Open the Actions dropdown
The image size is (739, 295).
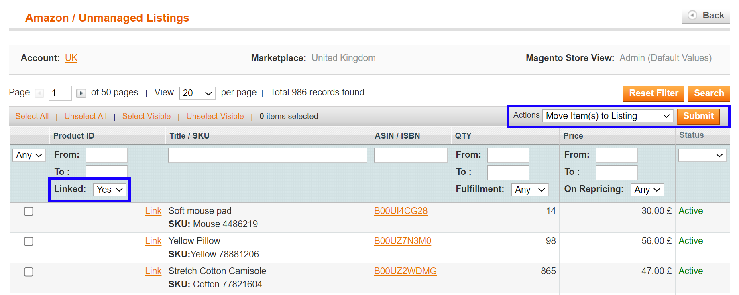[608, 116]
